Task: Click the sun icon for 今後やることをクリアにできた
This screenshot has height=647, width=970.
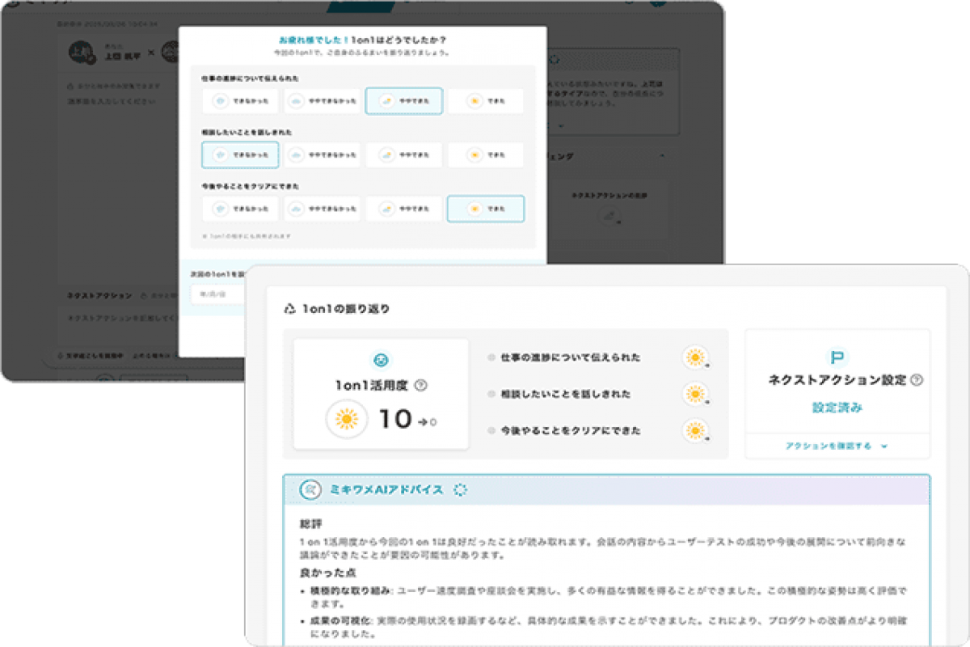Action: point(694,430)
